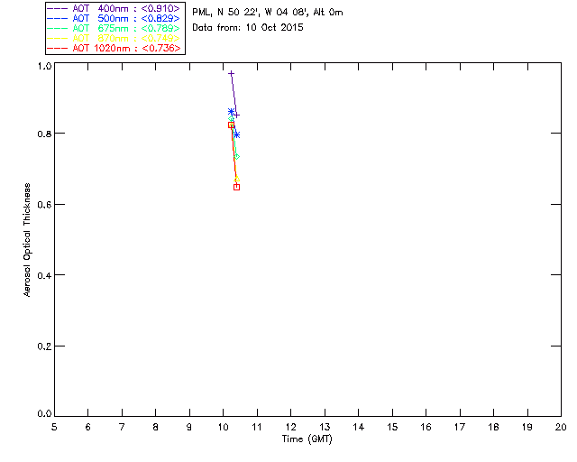Click the 0.6 y-axis tick label
The height and width of the screenshot is (462, 577).
[x=44, y=205]
